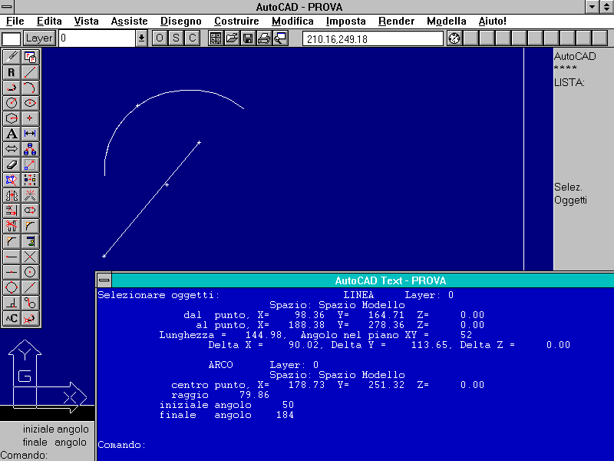Image resolution: width=614 pixels, height=461 pixels.
Task: Click the Zoom window toolbar icon
Action: tap(280, 38)
